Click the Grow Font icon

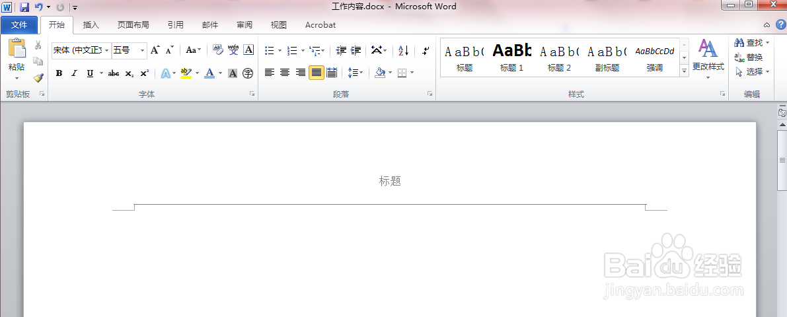click(x=155, y=50)
